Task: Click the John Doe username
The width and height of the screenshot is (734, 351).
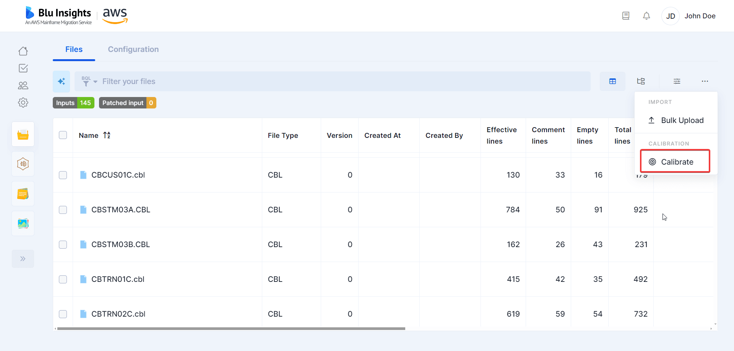Action: click(700, 16)
